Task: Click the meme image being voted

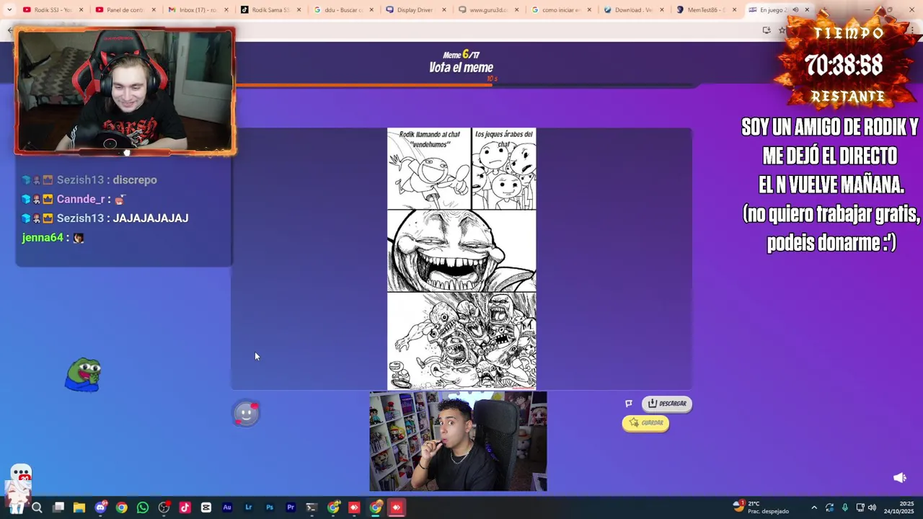Action: [x=461, y=259]
